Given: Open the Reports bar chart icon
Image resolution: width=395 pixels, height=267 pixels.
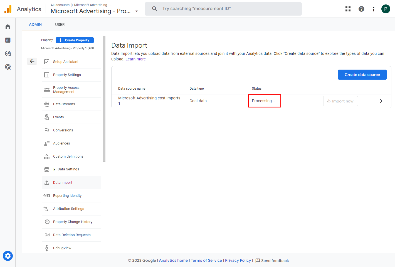Looking at the screenshot, I should 8,40.
